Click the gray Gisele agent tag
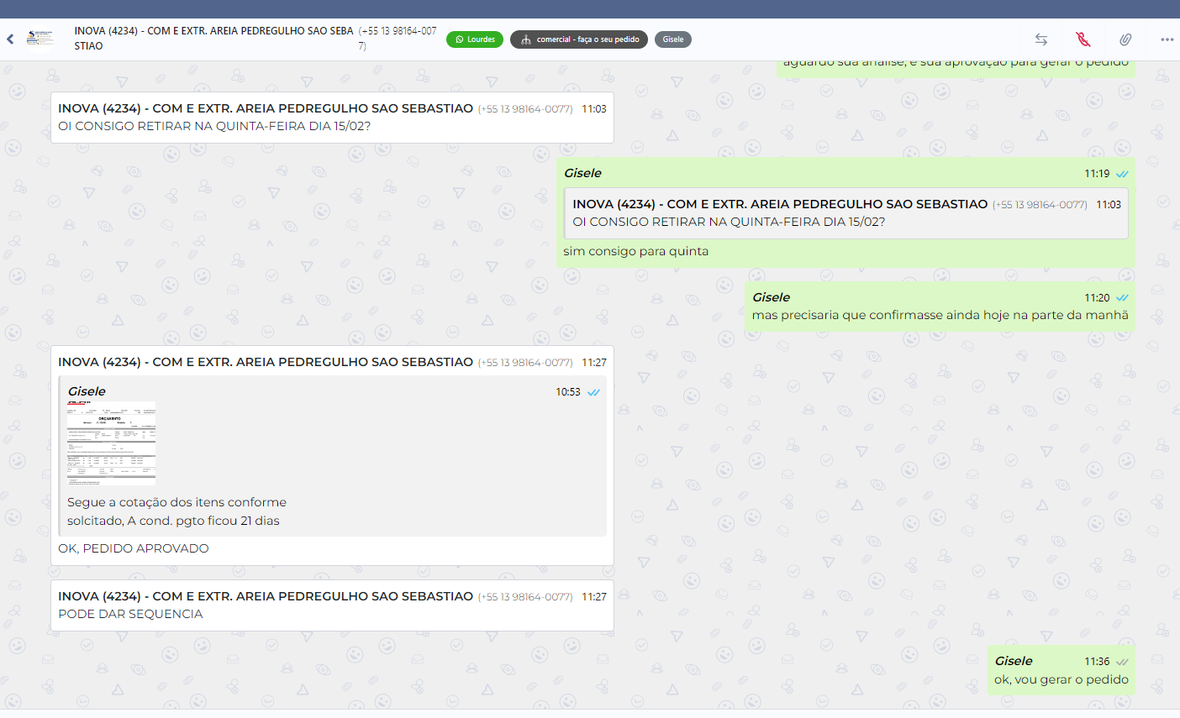 tap(673, 39)
